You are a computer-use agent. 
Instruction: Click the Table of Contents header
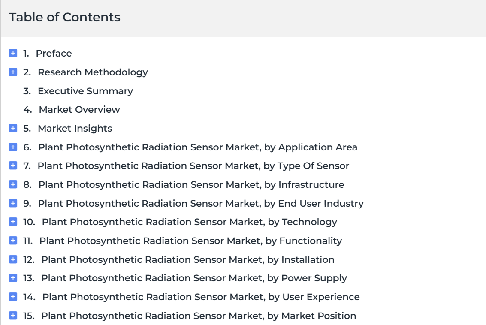tap(64, 17)
